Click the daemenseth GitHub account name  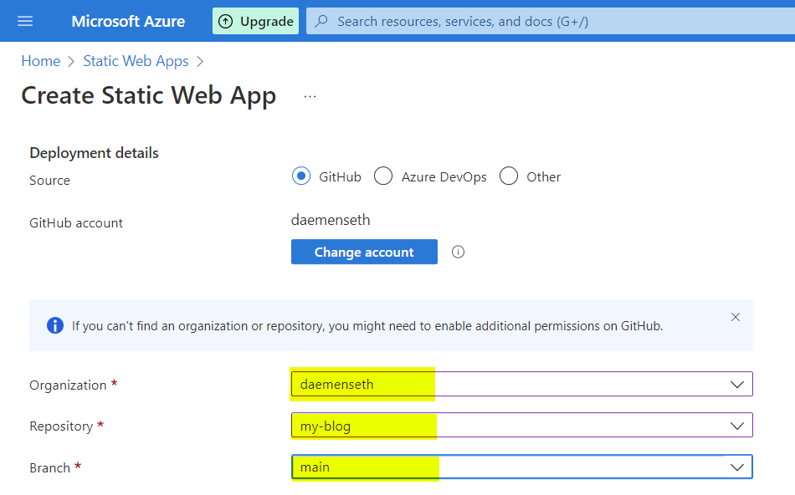pyautogui.click(x=331, y=220)
